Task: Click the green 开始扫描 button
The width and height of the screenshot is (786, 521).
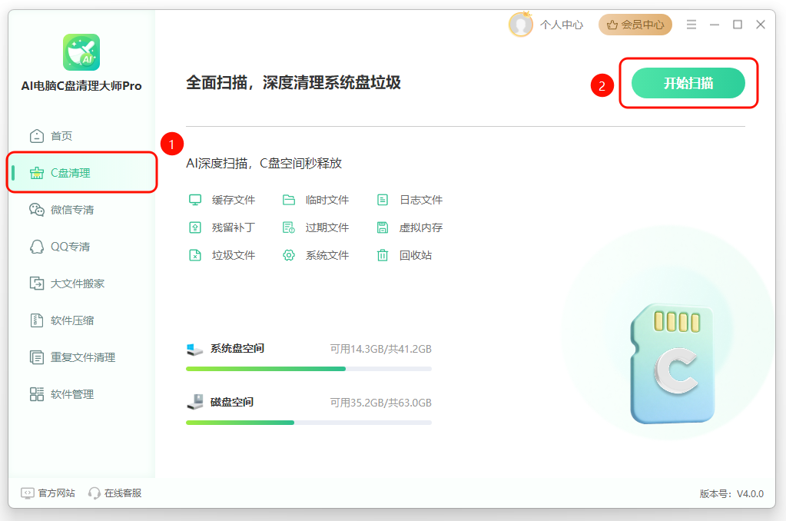Action: 688,83
